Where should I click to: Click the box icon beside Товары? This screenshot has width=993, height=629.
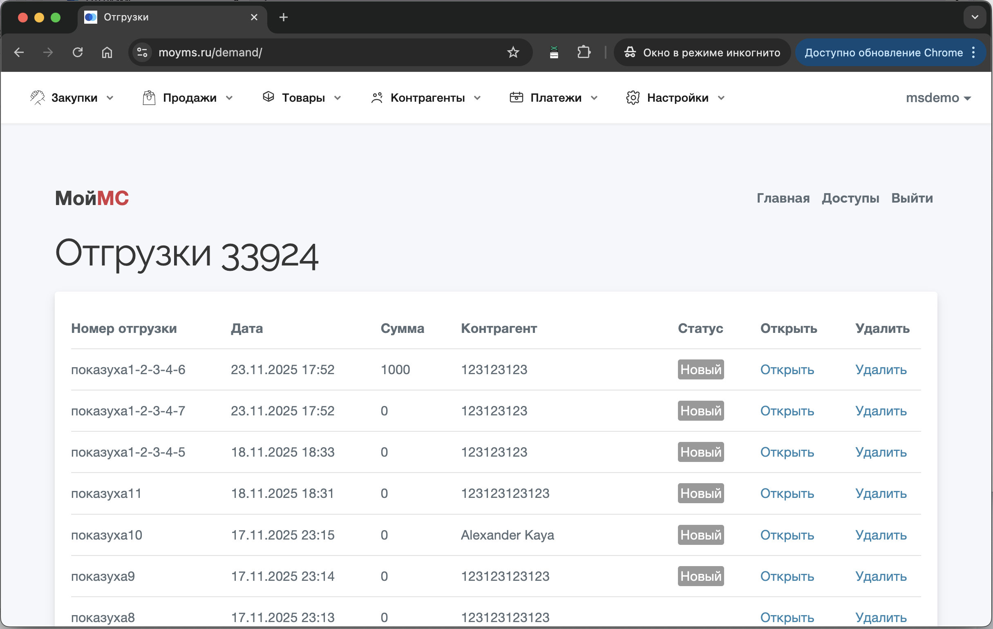point(268,97)
